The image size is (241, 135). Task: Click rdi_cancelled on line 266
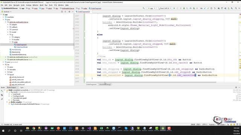(x=111, y=75)
